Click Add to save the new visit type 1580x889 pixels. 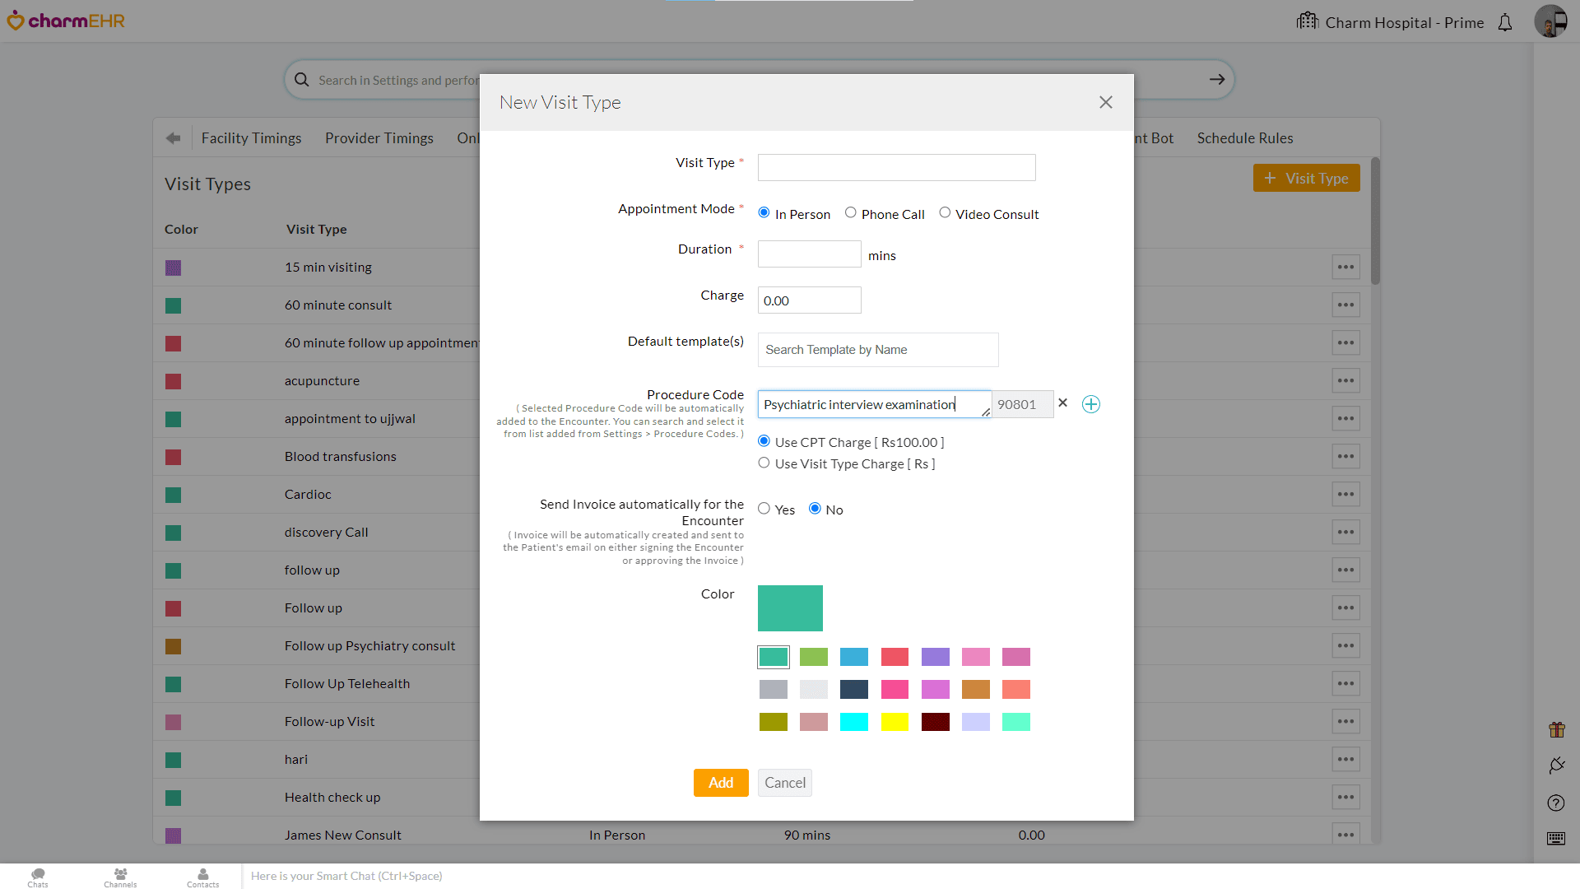pyautogui.click(x=720, y=783)
